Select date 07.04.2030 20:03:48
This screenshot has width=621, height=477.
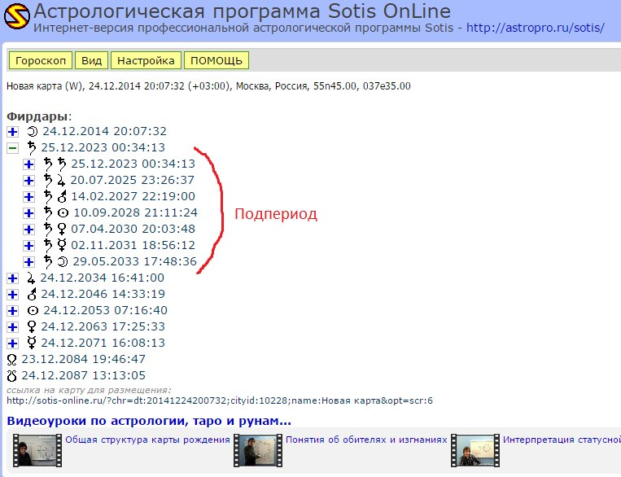(x=133, y=229)
